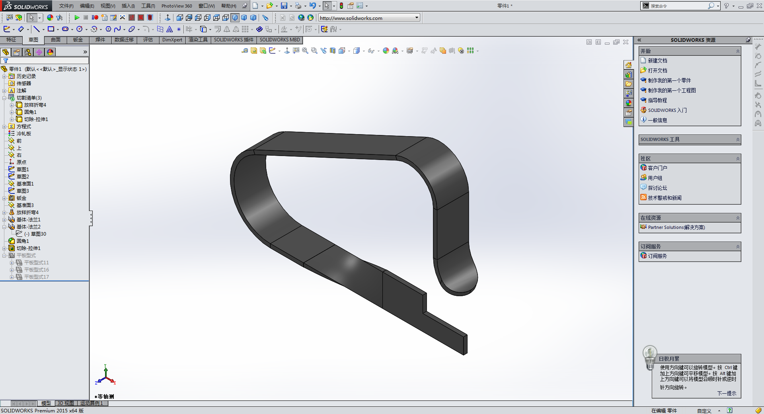Viewport: 764px width, 414px height.
Task: Expand the FeatureManager tabs chevron
Action: tap(85, 52)
